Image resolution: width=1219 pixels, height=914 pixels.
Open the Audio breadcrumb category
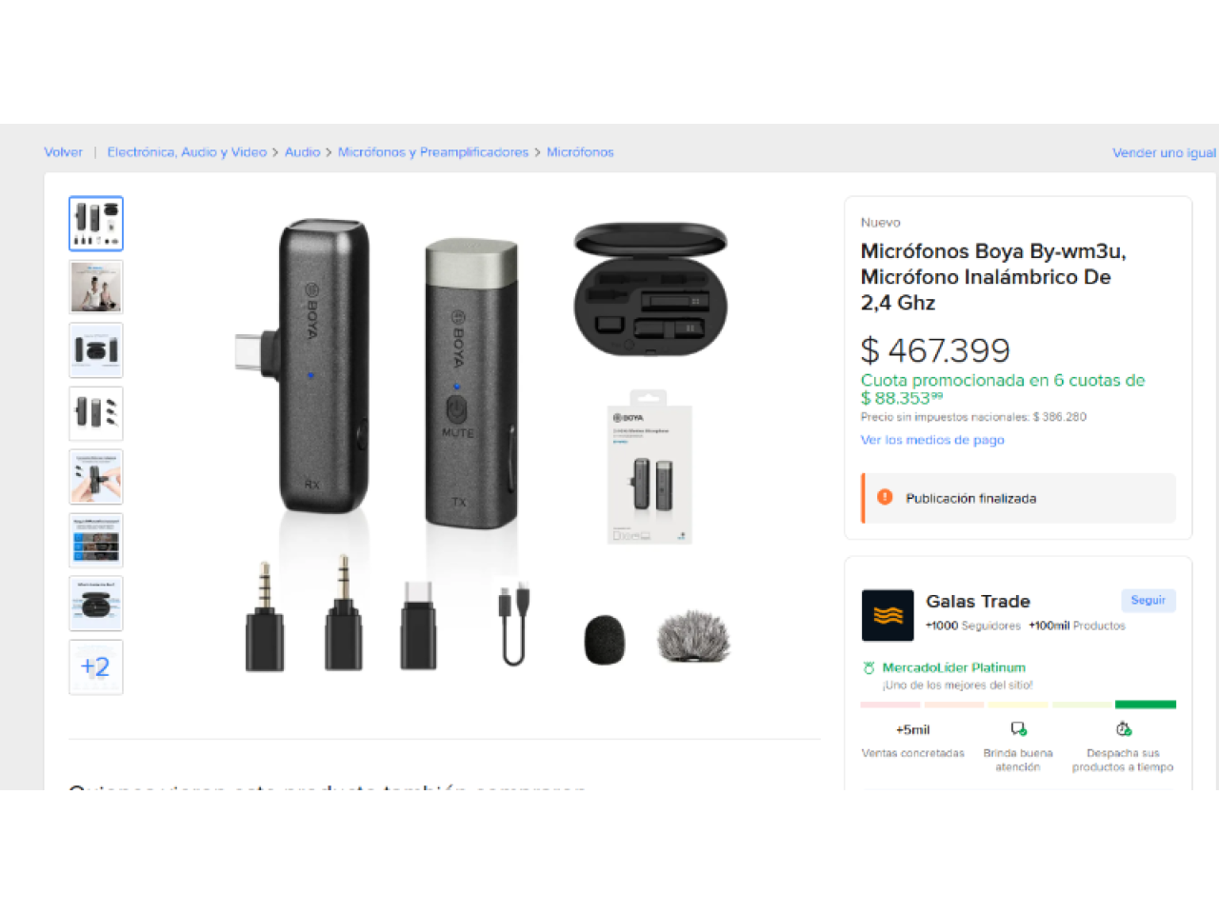pos(302,152)
